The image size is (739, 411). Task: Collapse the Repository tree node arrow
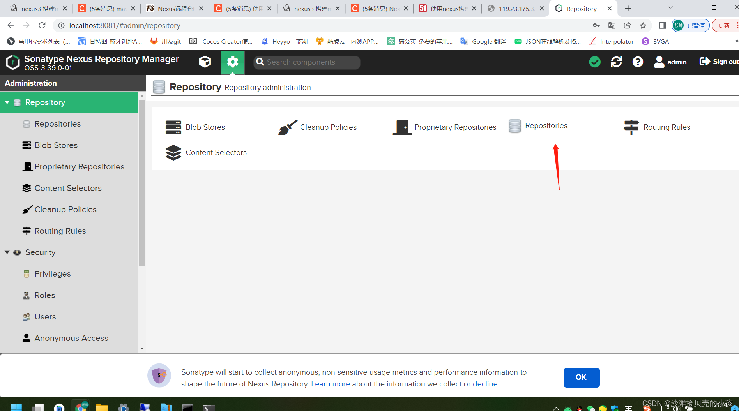coord(7,102)
